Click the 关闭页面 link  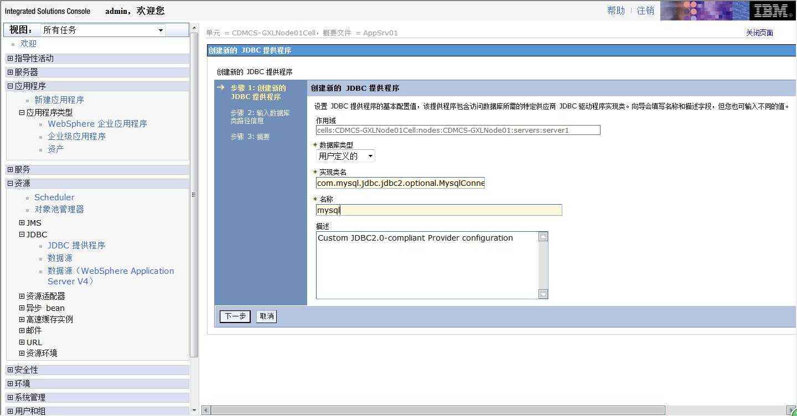pos(759,33)
